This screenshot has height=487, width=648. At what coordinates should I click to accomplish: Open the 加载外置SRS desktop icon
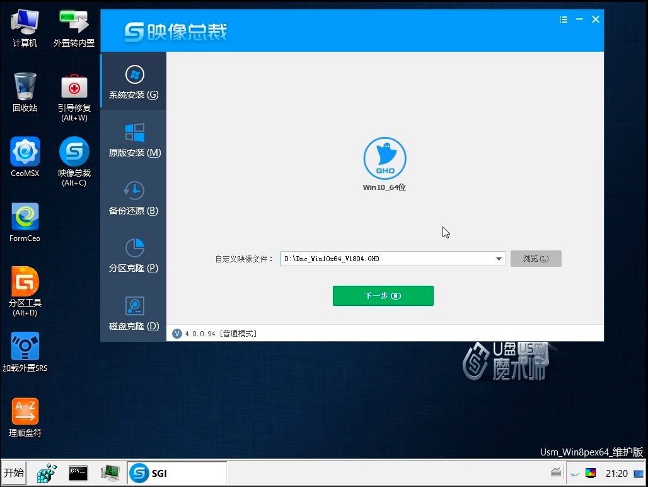[x=25, y=352]
